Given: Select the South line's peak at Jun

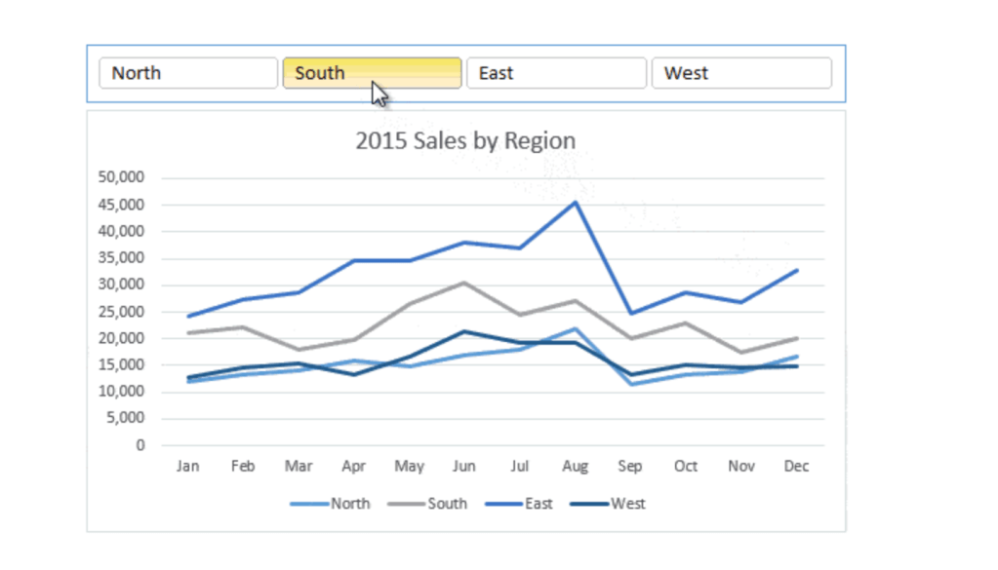Looking at the screenshot, I should click(x=464, y=283).
